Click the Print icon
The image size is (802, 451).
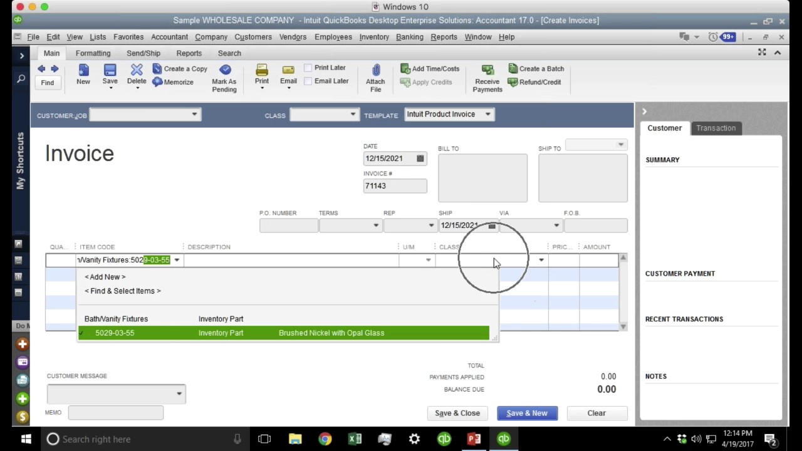click(x=262, y=70)
